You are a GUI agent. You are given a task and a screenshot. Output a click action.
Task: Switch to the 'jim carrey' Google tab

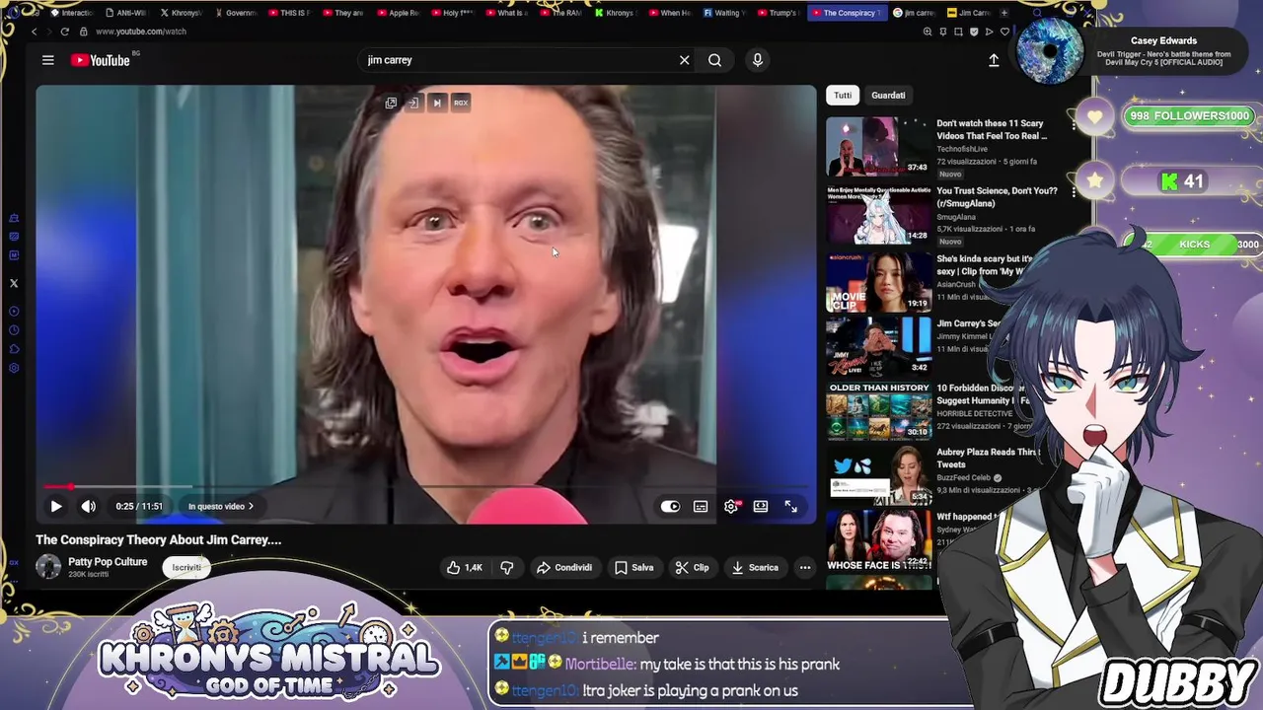tap(914, 13)
